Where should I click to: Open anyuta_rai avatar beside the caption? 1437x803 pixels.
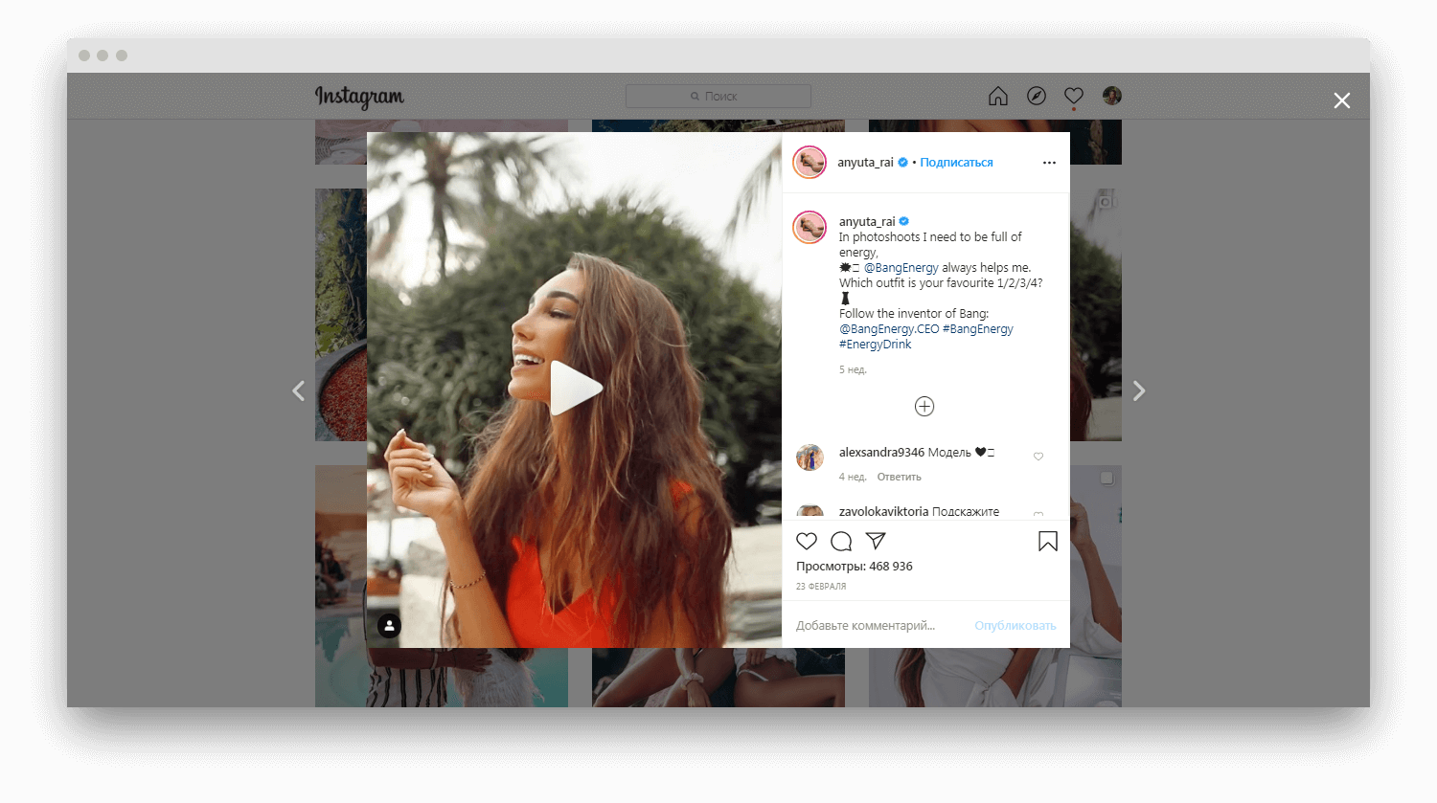(810, 228)
